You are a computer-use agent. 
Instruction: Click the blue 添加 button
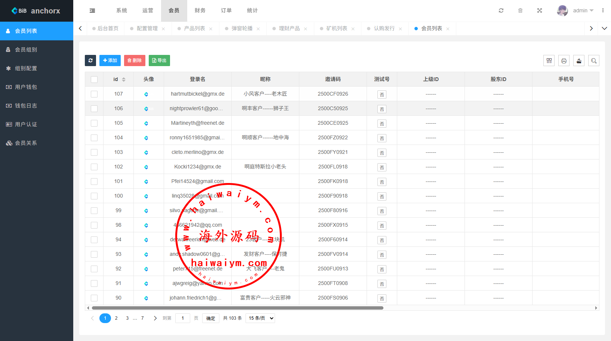pyautogui.click(x=110, y=61)
